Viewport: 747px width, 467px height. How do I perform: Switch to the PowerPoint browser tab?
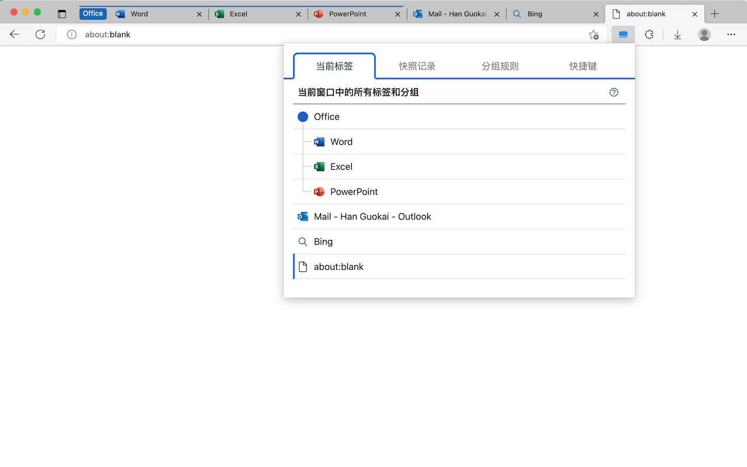pos(357,14)
